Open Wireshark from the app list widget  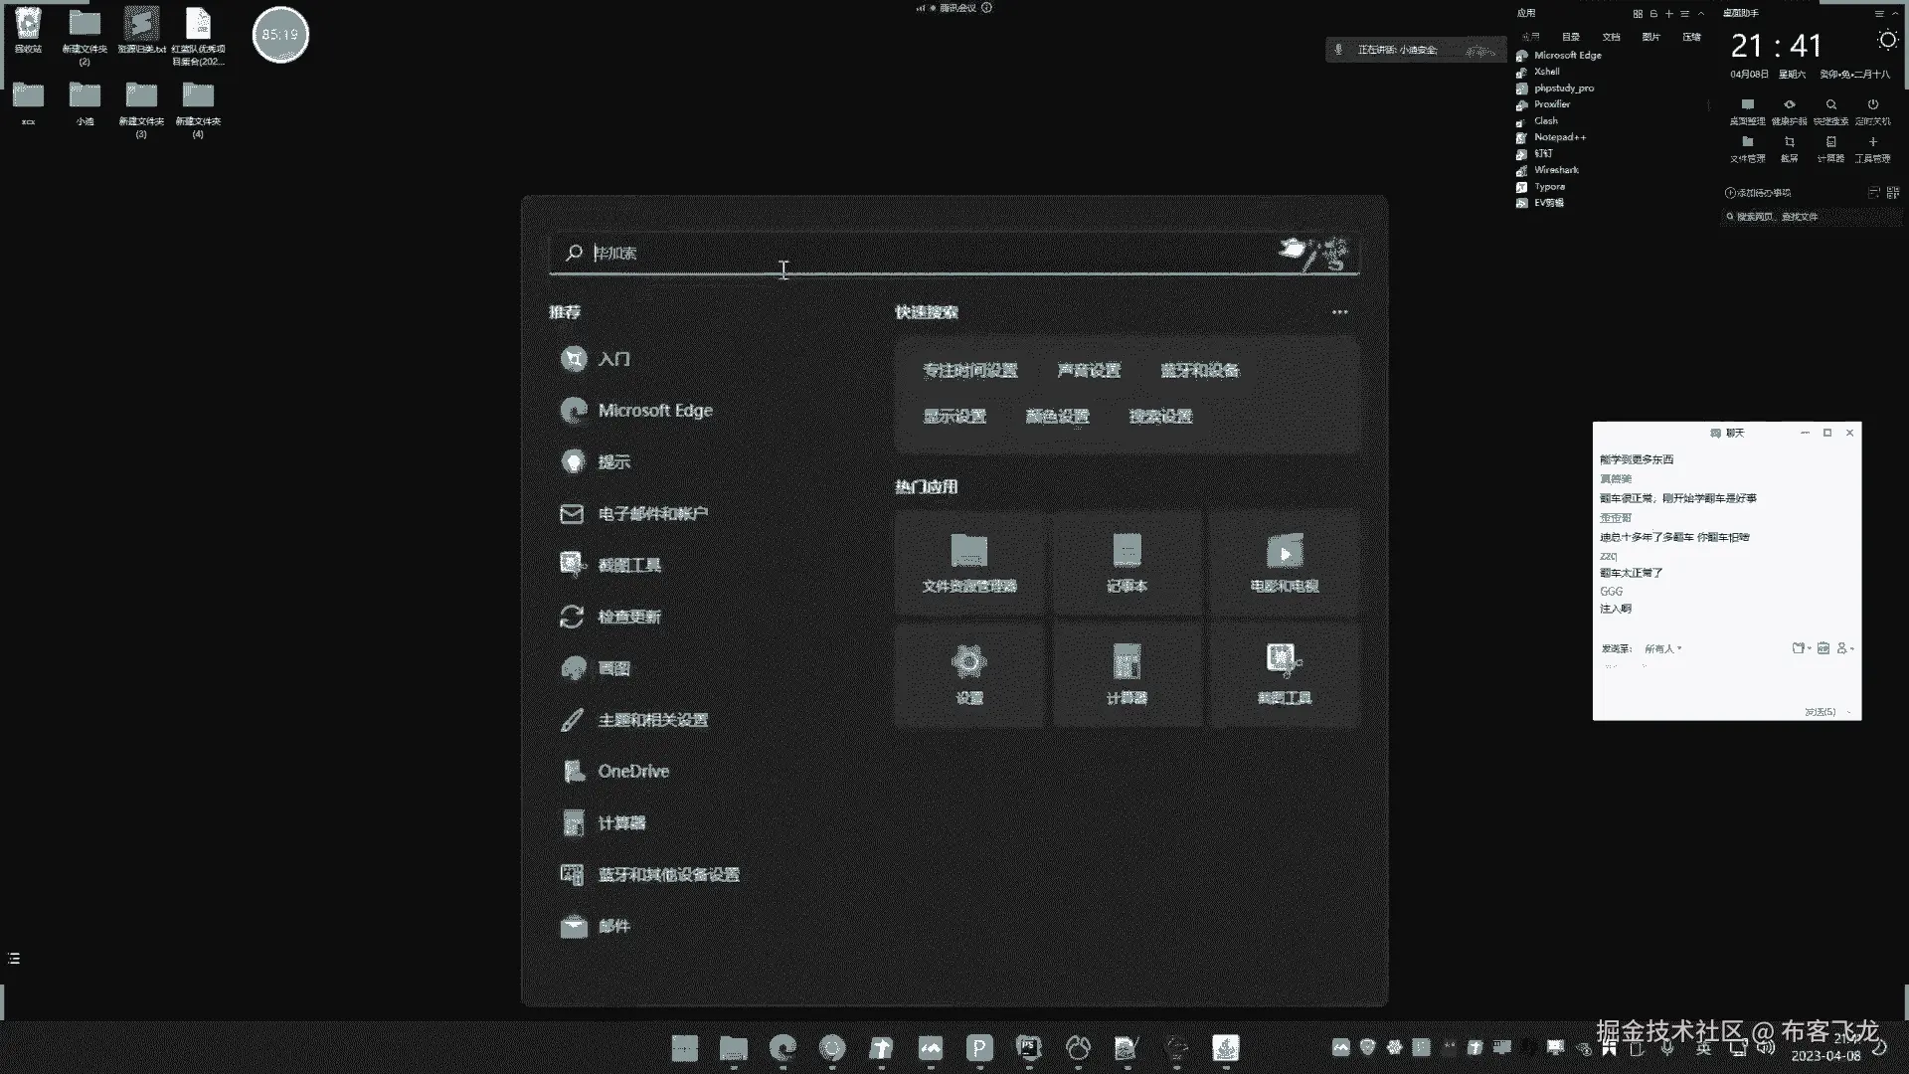[x=1556, y=170]
